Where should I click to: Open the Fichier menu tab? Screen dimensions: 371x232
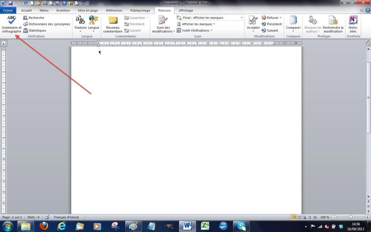[8, 11]
